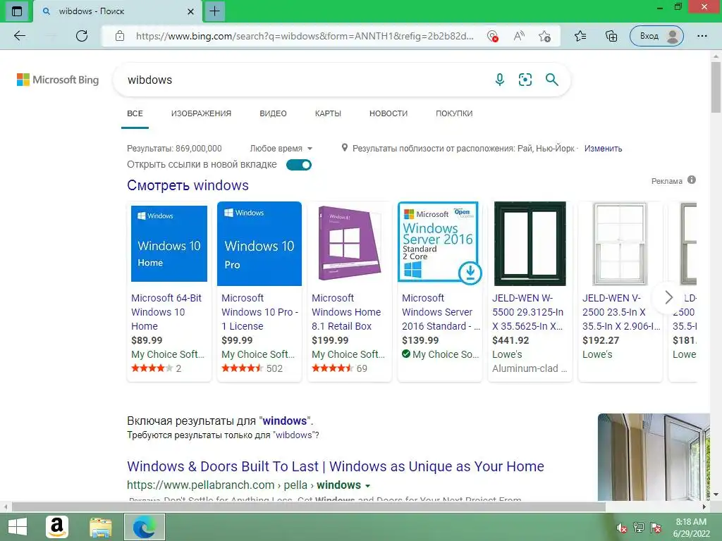Screen dimensions: 722x541
Task: Open JELD-WEN W-5500 29.3125-In title link
Action: [x=527, y=312]
